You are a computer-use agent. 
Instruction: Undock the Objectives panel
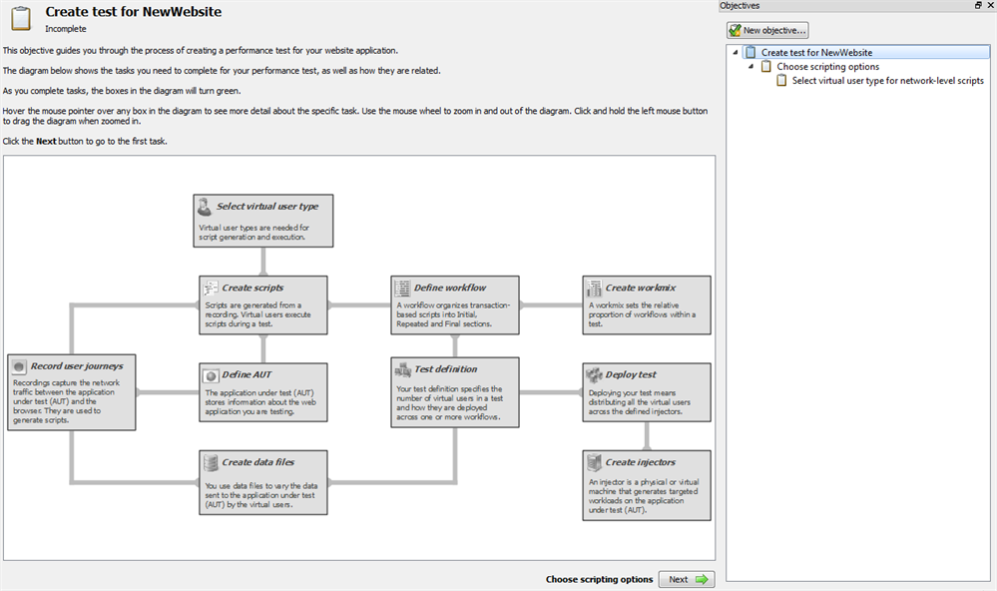coord(978,6)
